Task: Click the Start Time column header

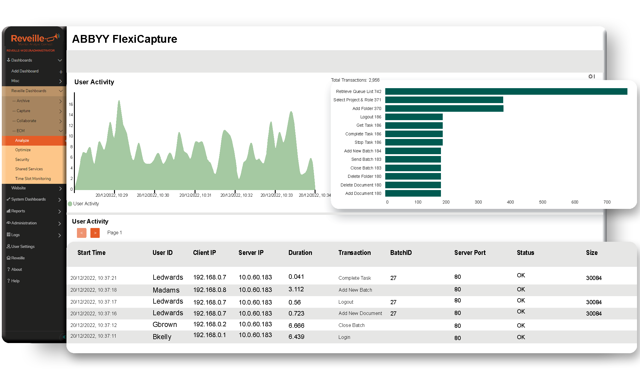Action: (x=92, y=253)
